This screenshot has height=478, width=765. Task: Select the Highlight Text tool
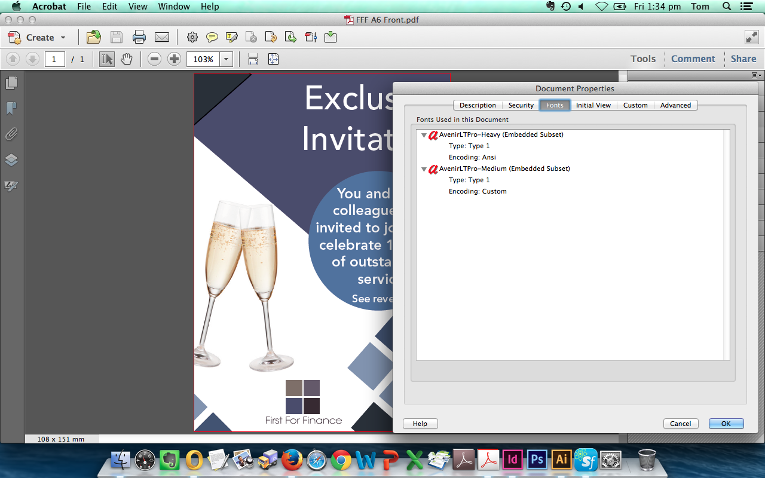click(x=231, y=36)
